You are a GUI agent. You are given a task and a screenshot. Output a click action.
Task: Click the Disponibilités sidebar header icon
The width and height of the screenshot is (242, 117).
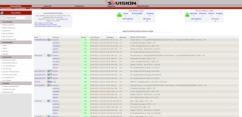[x=2, y=13]
